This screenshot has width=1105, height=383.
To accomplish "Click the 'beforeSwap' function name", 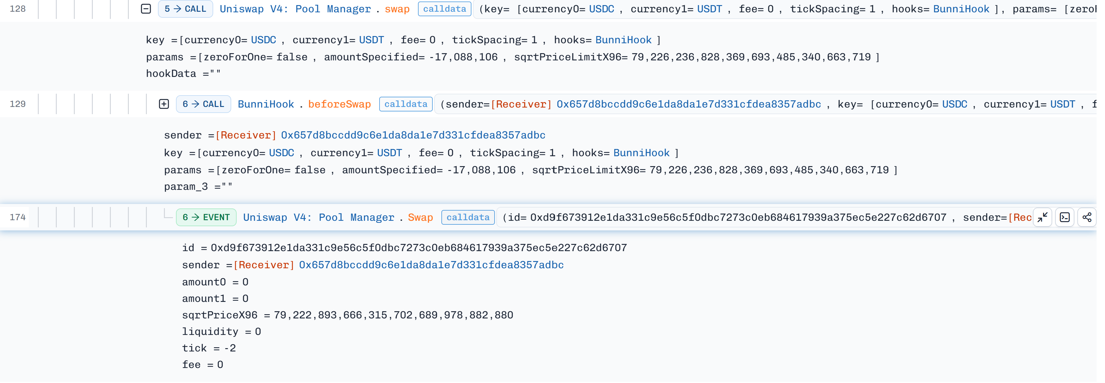I will click(x=339, y=104).
